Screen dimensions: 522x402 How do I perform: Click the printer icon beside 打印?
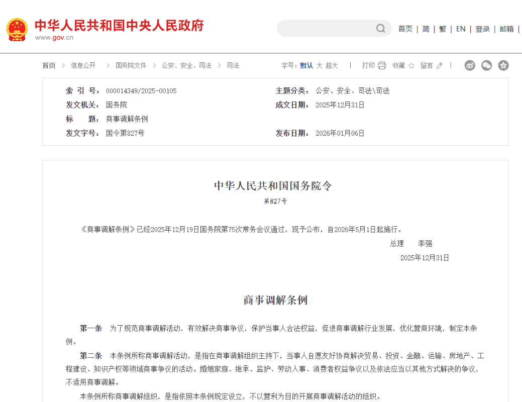pyautogui.click(x=382, y=66)
